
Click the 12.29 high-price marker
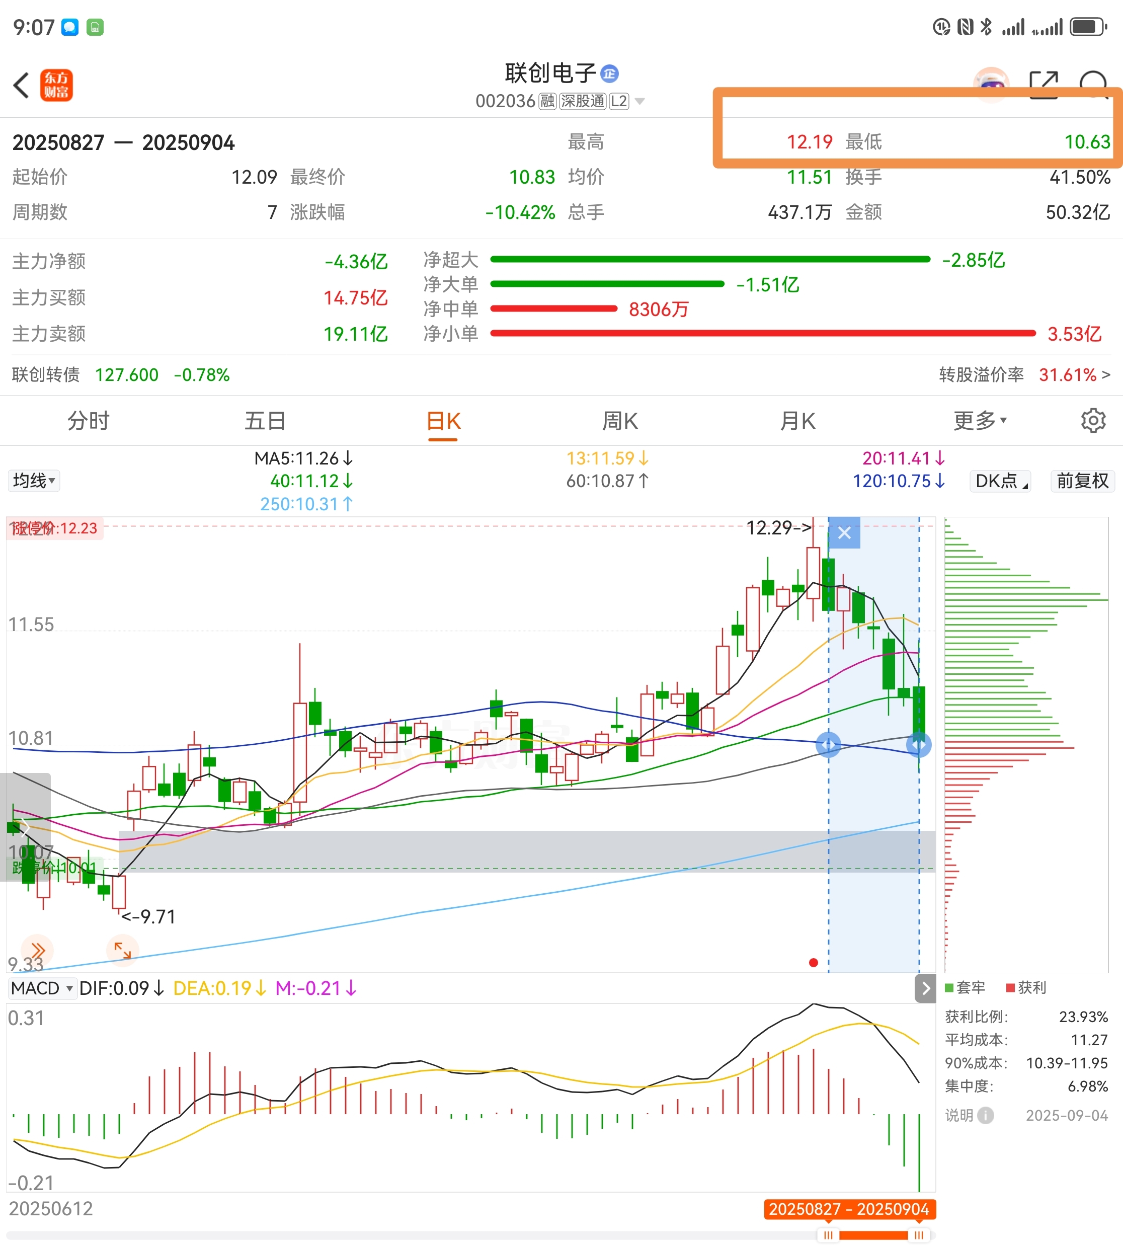(779, 528)
